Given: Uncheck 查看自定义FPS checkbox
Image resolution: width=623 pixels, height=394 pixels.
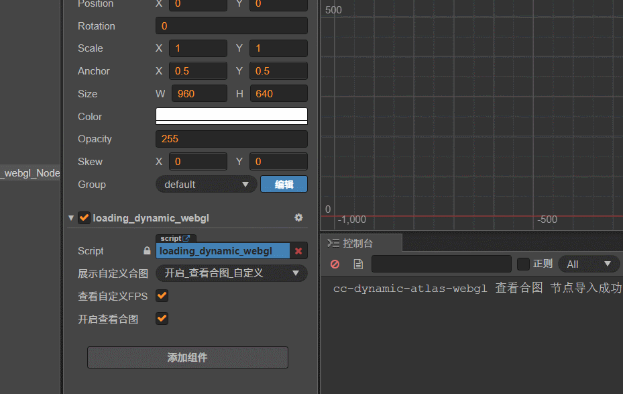Looking at the screenshot, I should [162, 296].
